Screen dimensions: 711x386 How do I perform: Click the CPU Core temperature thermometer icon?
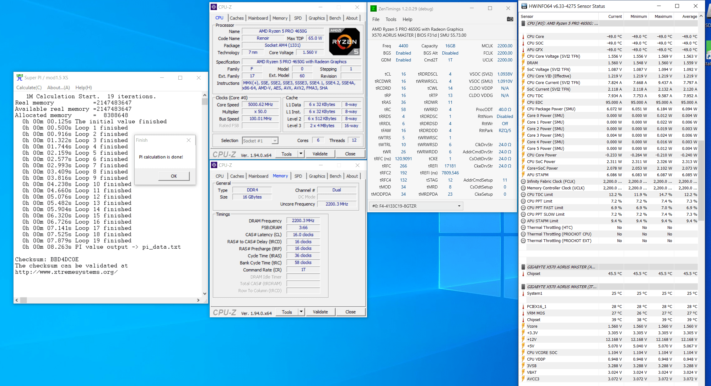[x=523, y=37]
